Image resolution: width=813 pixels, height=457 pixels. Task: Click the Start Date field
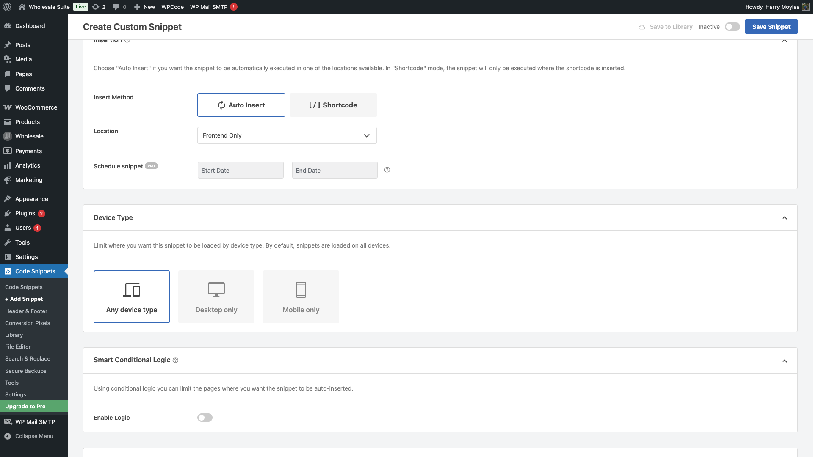(x=240, y=170)
